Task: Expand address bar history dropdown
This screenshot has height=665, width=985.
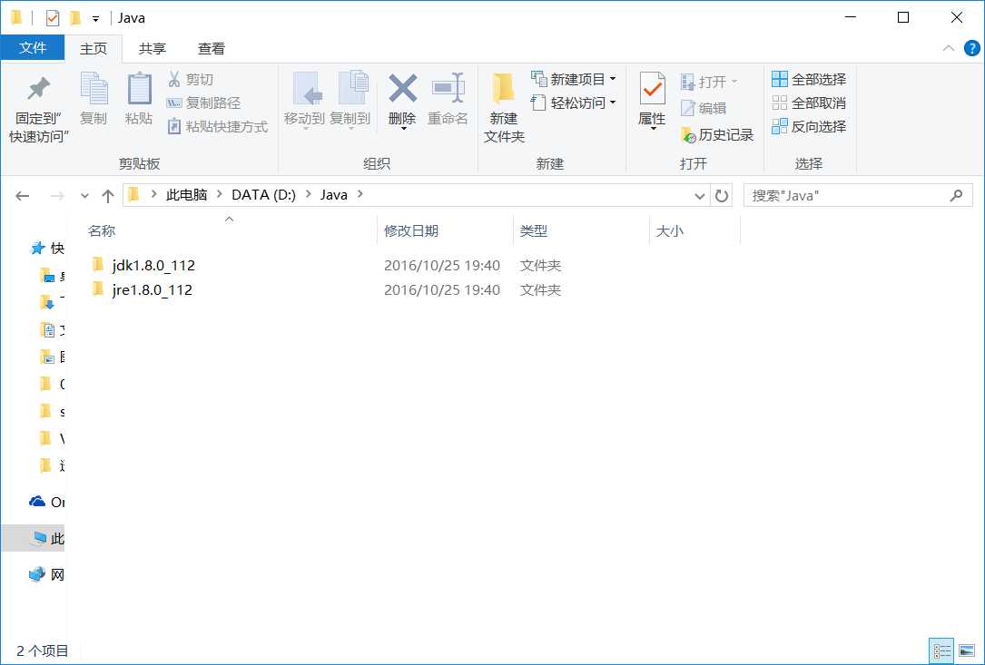Action: click(700, 196)
